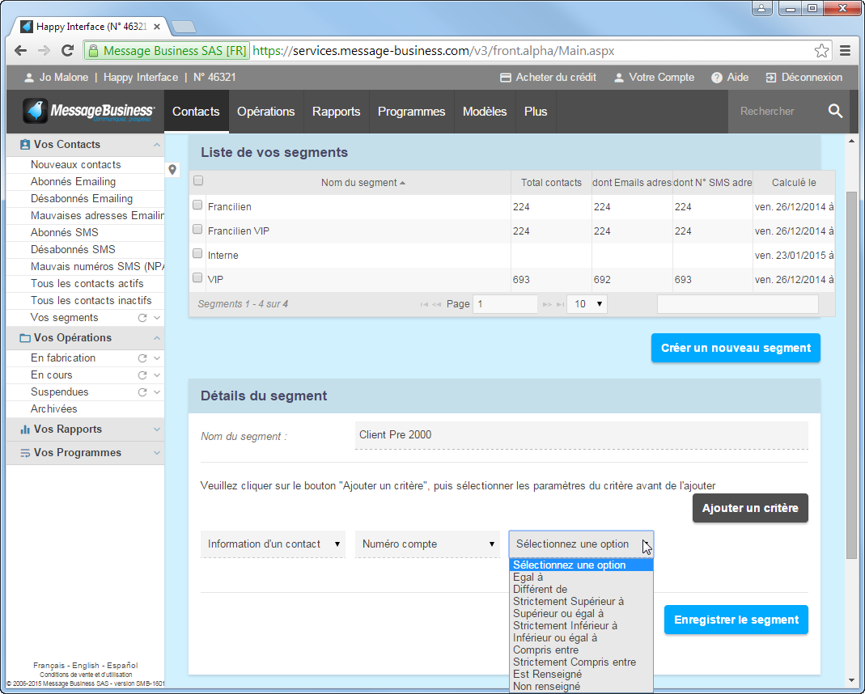The image size is (865, 694).
Task: Refresh the Vos segments sidebar item
Action: [142, 318]
